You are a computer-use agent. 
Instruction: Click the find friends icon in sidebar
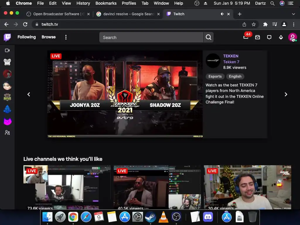pos(7,133)
